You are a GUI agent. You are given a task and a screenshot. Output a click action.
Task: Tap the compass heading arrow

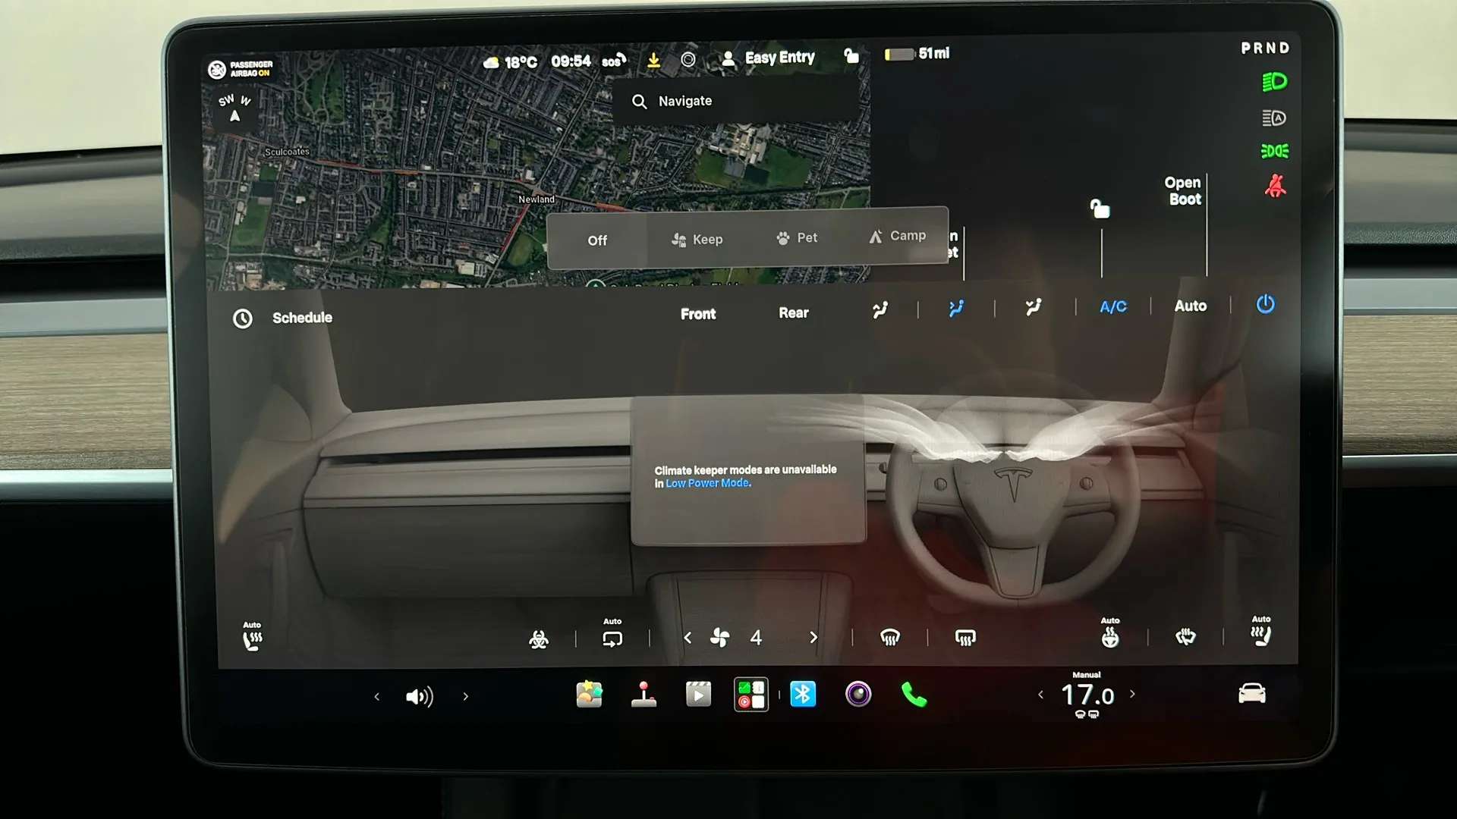click(x=234, y=116)
